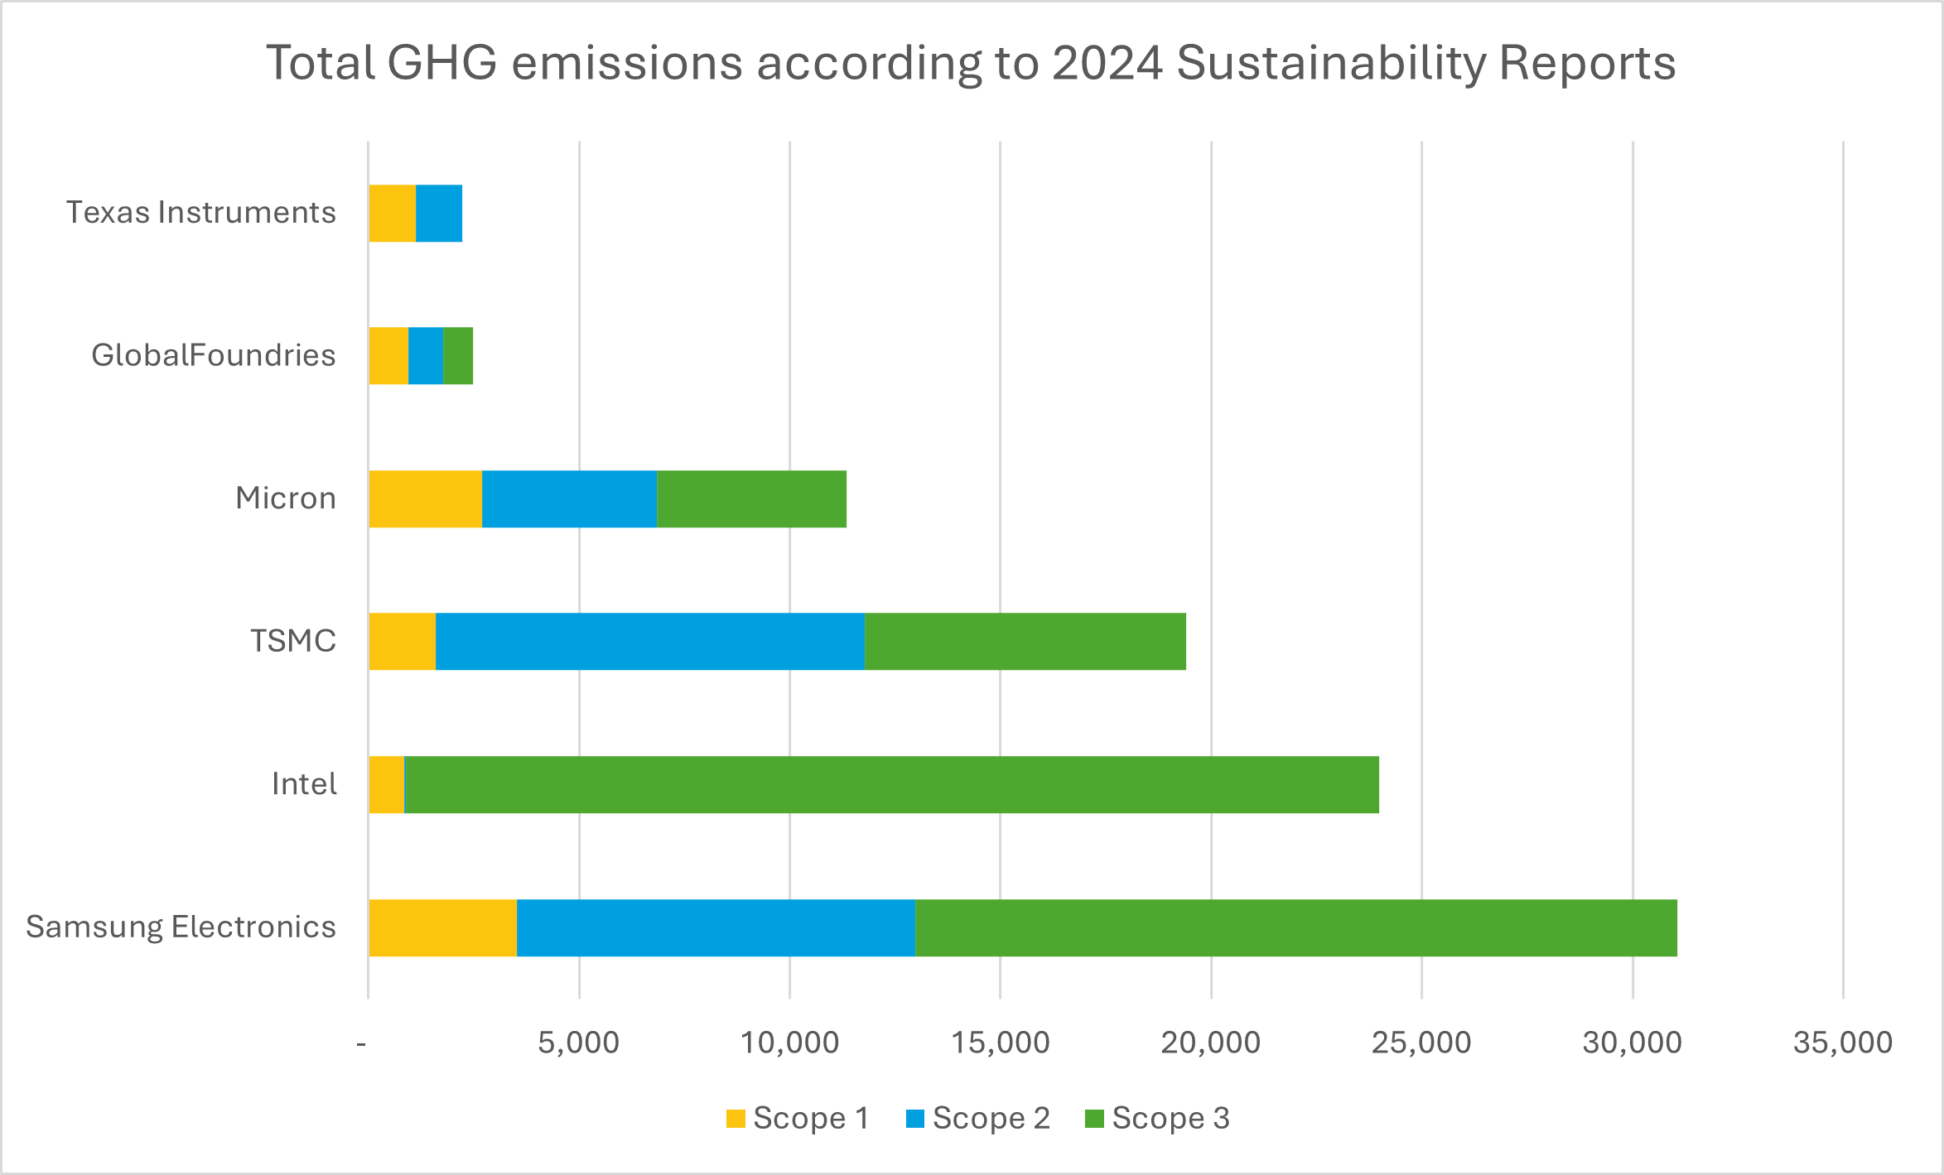Click the blue Scope 2 legend swatch
The height and width of the screenshot is (1175, 1944).
pos(914,1119)
